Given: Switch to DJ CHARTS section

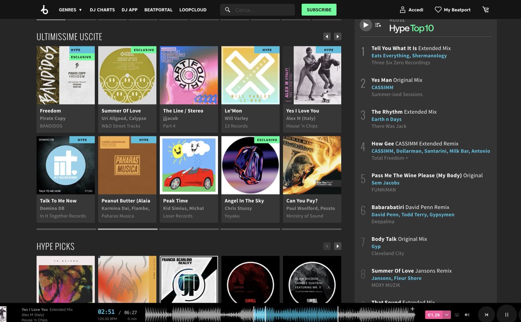Looking at the screenshot, I should tap(102, 10).
